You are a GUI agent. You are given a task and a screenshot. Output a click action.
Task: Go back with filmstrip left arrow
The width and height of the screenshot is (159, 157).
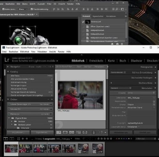(x=23, y=139)
